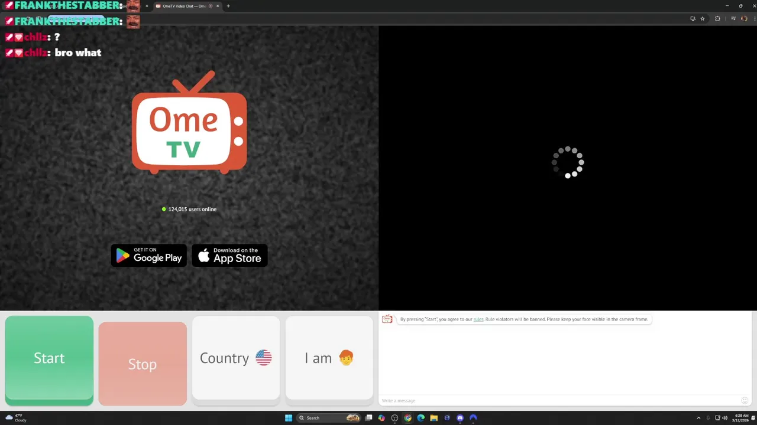Image resolution: width=757 pixels, height=425 pixels.
Task: Click the red Stop button
Action: (143, 364)
